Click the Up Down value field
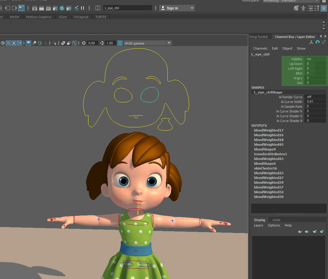 tap(315, 64)
